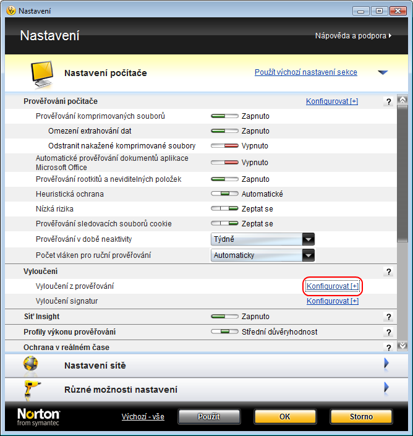Click the scrollbar up arrow
The height and width of the screenshot is (436, 413).
point(402,100)
